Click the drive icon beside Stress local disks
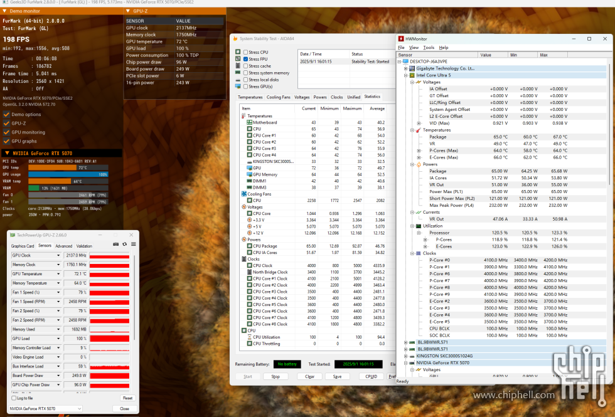 [x=238, y=80]
